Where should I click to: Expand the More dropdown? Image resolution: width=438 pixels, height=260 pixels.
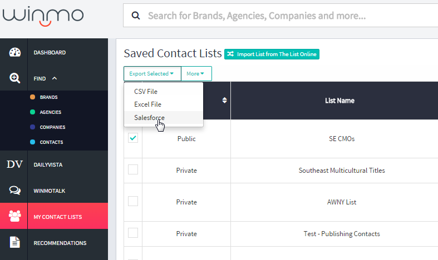pyautogui.click(x=195, y=73)
